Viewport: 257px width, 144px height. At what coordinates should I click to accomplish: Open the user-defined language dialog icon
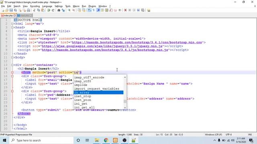[102, 10]
